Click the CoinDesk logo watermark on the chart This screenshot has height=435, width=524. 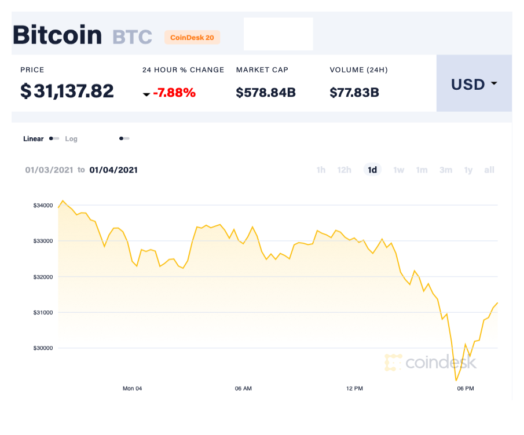pyautogui.click(x=431, y=363)
